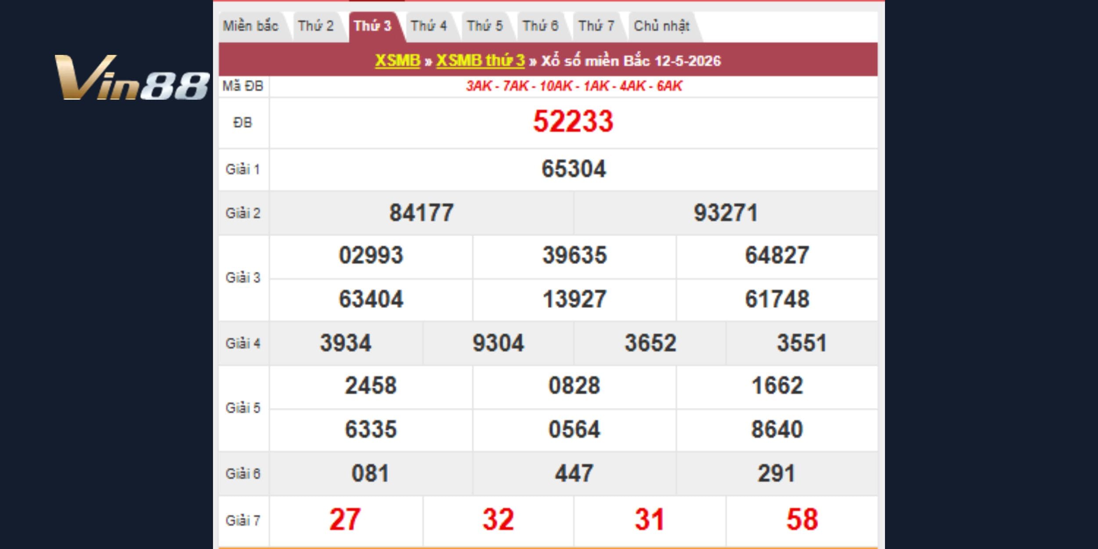
Task: Select fifth prize number 6335
Action: (x=371, y=430)
